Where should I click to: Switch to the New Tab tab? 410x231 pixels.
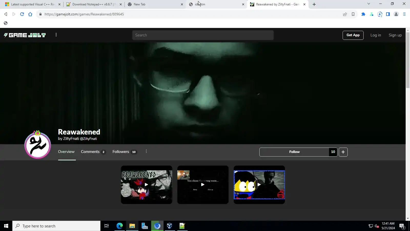click(155, 4)
